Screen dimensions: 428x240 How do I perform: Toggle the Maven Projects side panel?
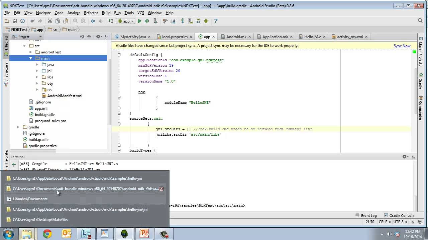point(420,52)
